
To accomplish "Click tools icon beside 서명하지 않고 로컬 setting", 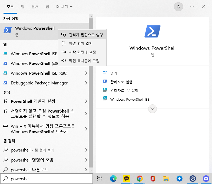I will coord(5,111).
